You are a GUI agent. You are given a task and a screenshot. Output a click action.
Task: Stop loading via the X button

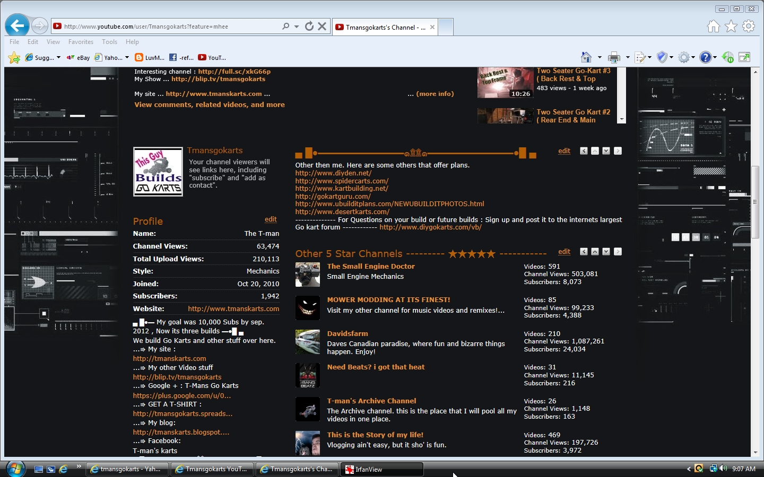(322, 26)
